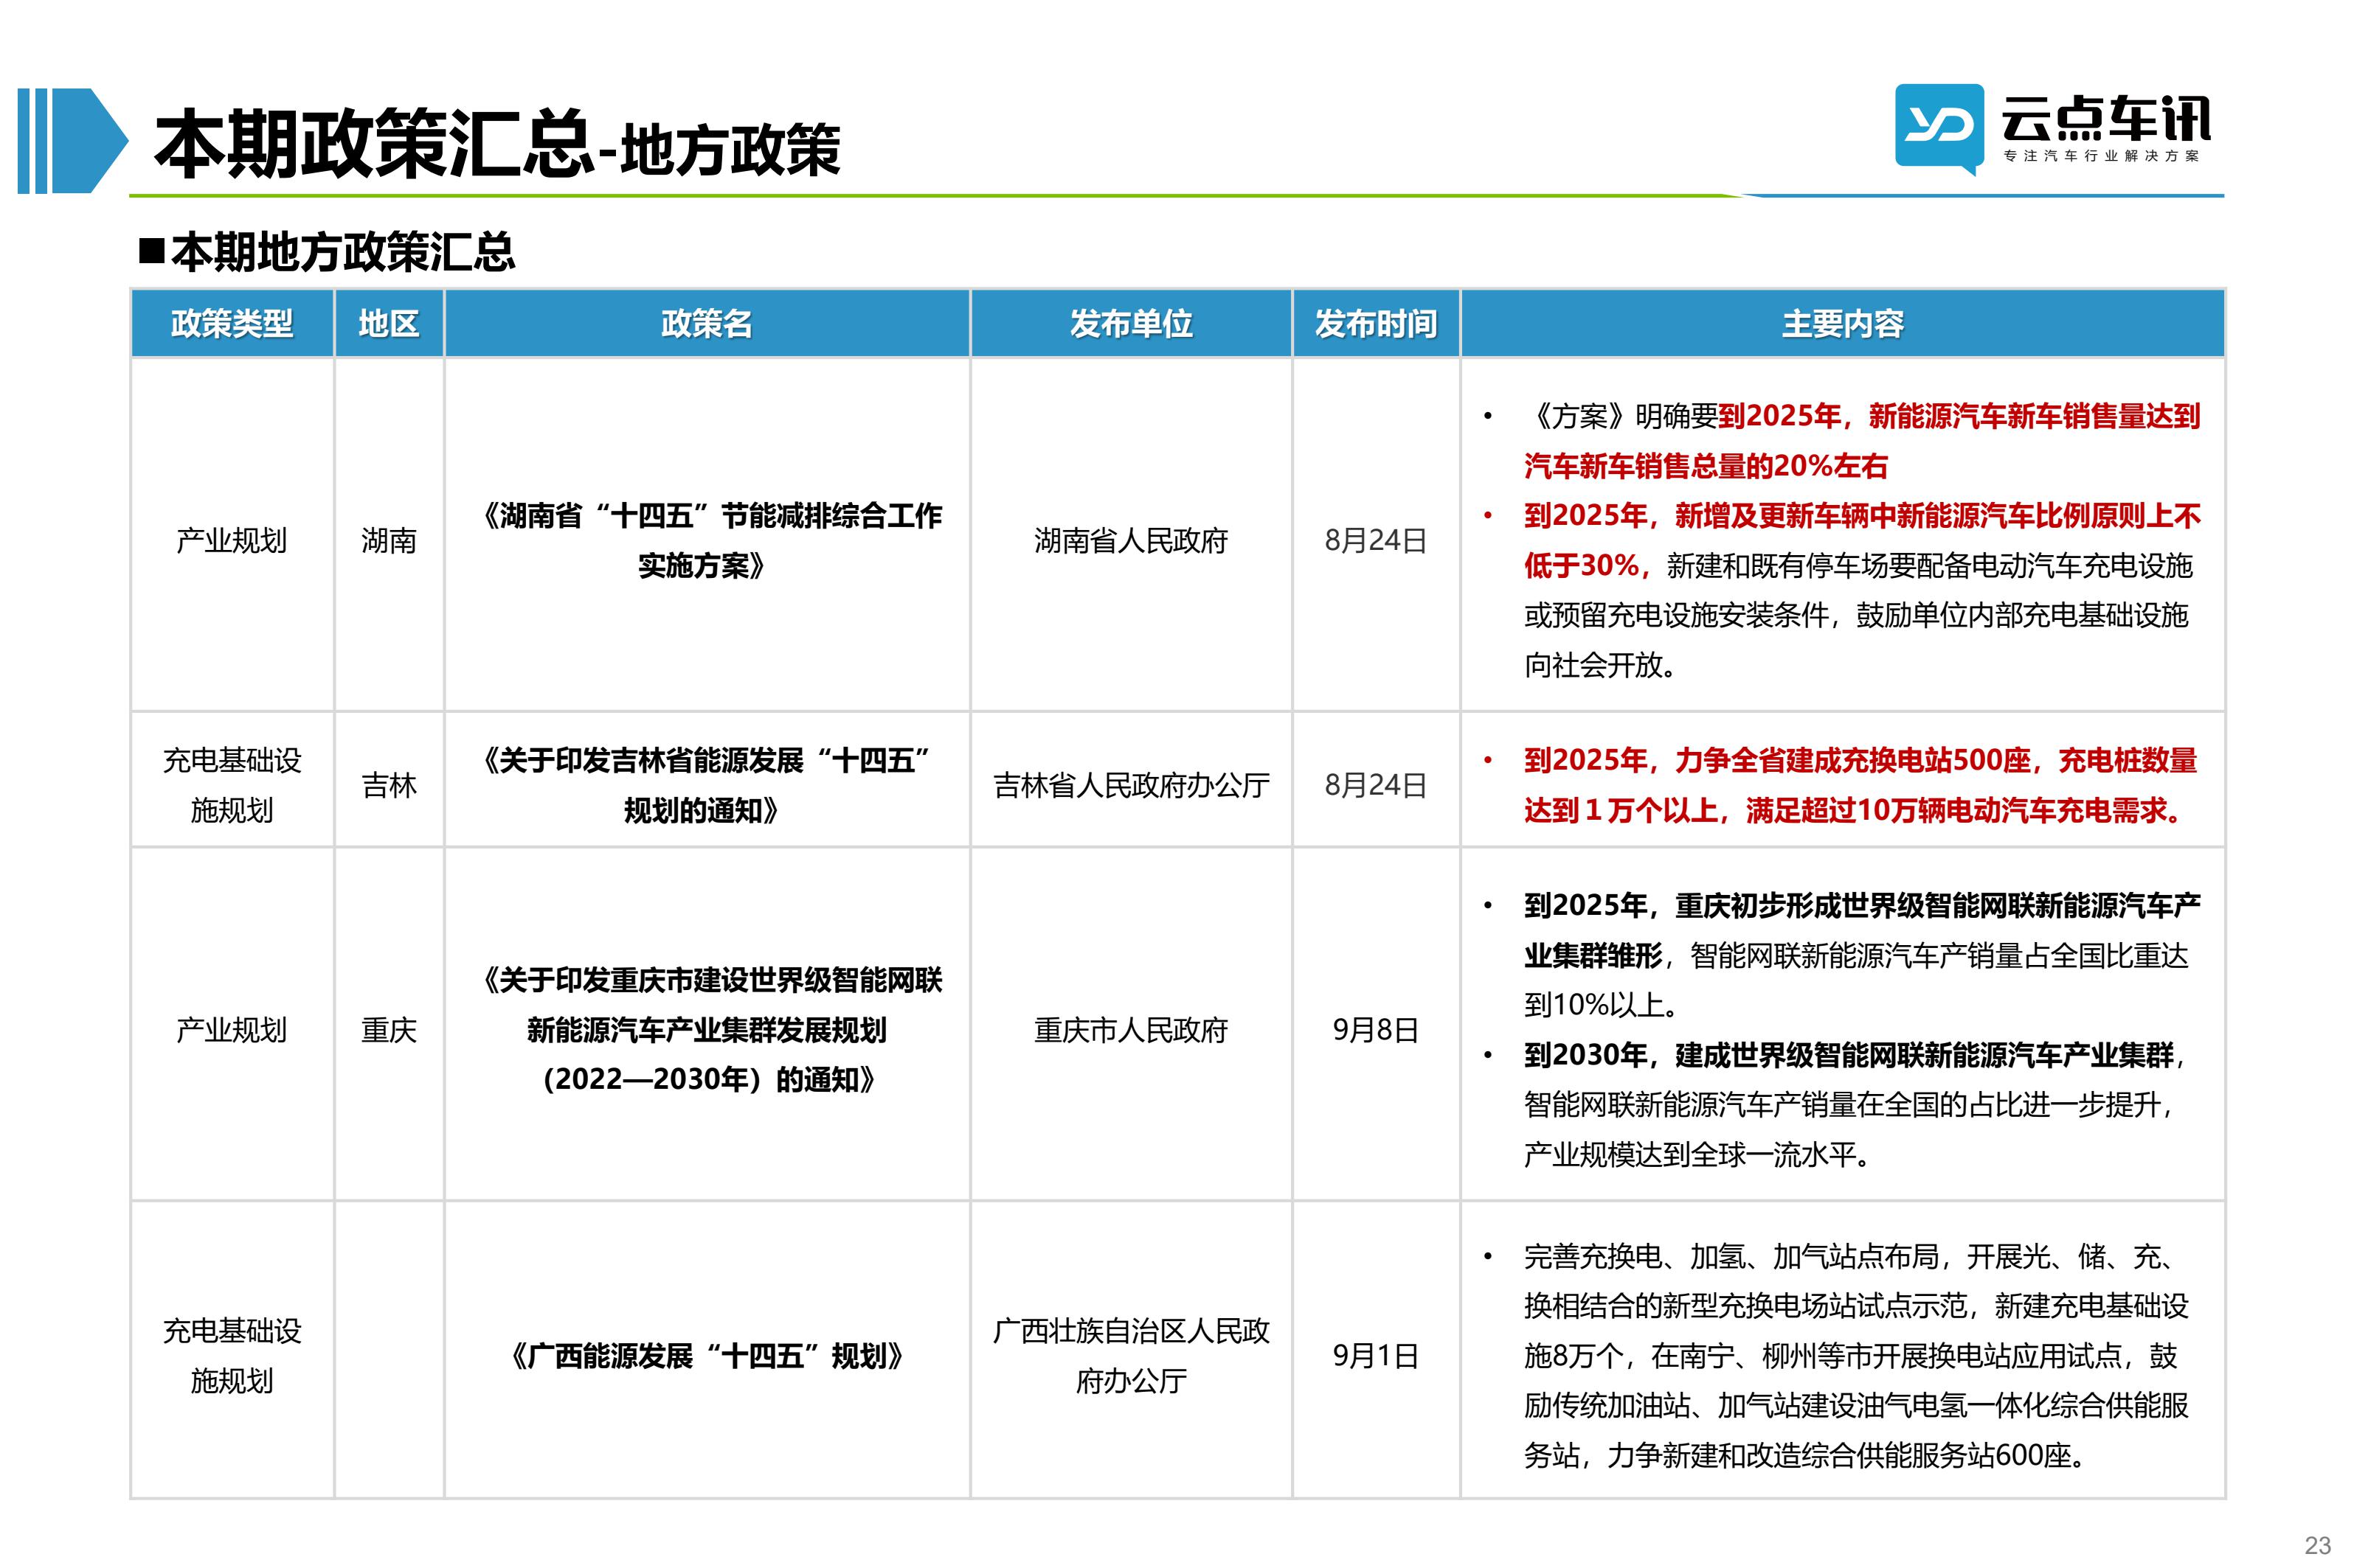This screenshot has width=2354, height=1568.
Task: Click the 政策类型 column header
Action: 231,323
